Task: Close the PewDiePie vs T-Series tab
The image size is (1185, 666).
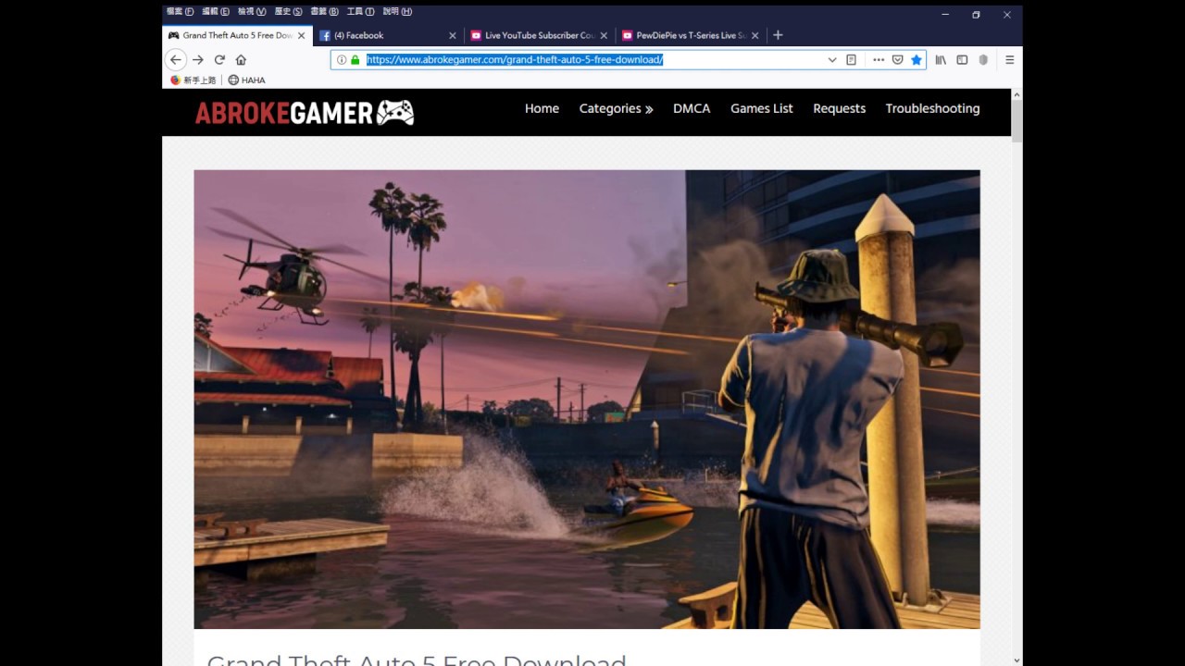Action: click(x=755, y=35)
